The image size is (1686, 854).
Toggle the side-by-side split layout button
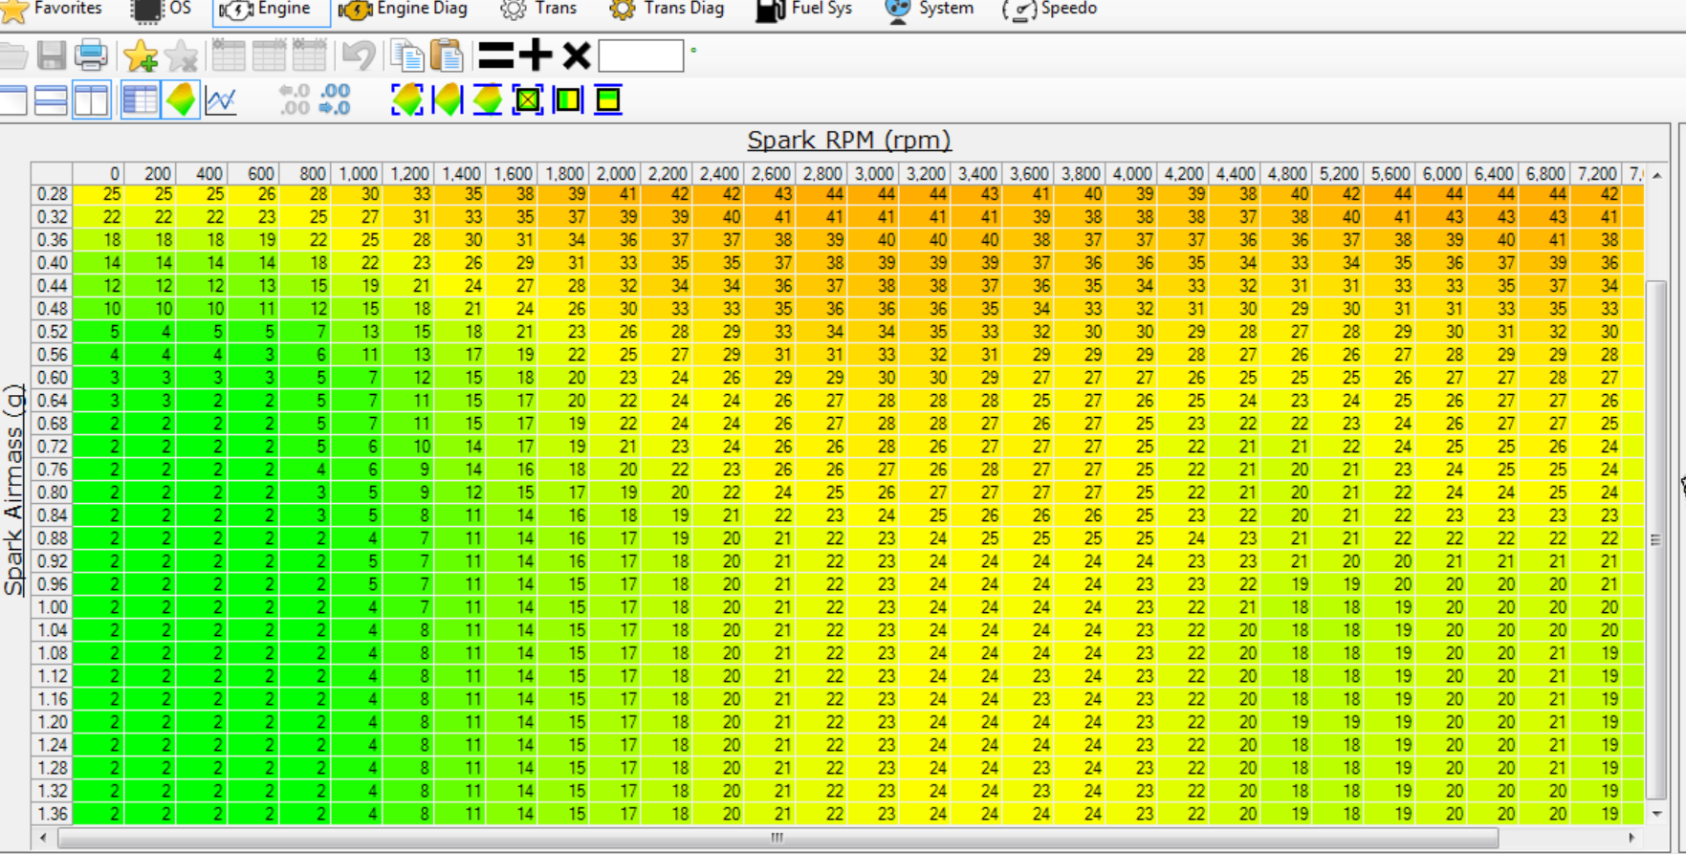[92, 99]
